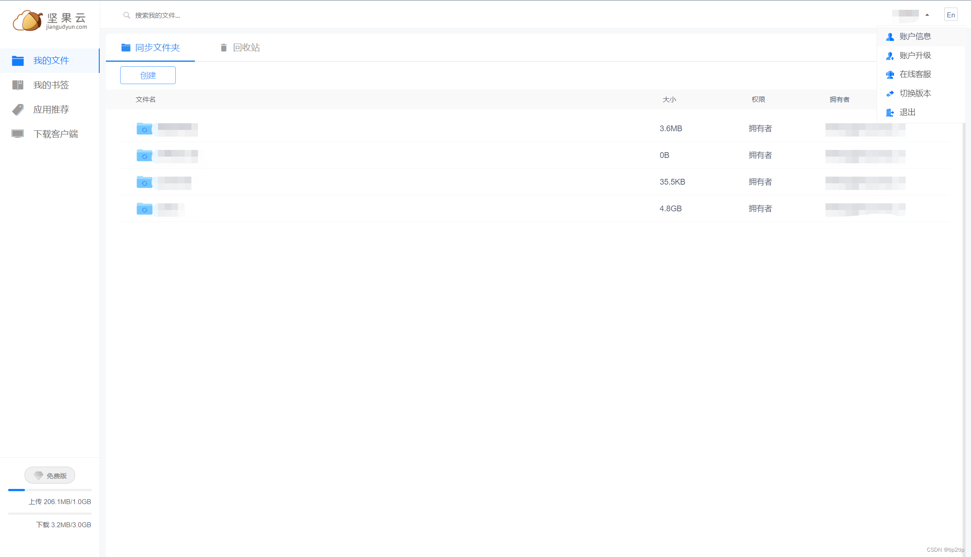Open the sync folder sized 3.6MB
The image size is (971, 557).
pyautogui.click(x=144, y=129)
